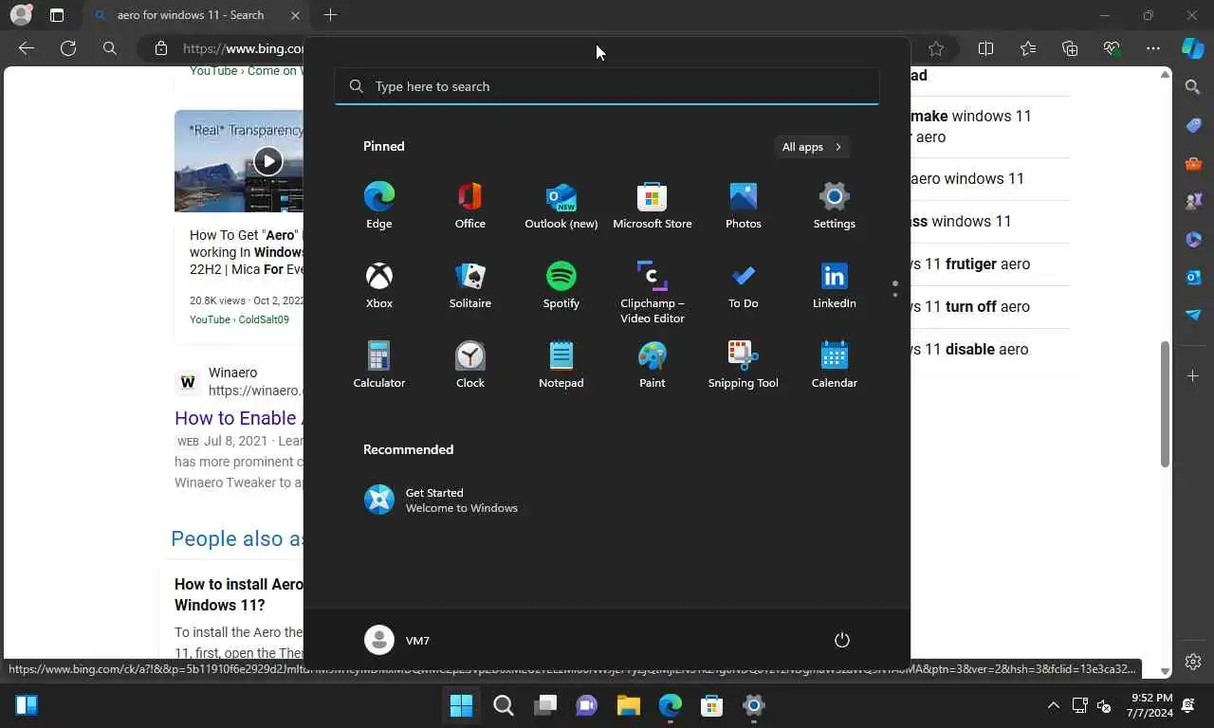This screenshot has height=728, width=1214.
Task: Launch the Snipping Tool
Action: 744,365
